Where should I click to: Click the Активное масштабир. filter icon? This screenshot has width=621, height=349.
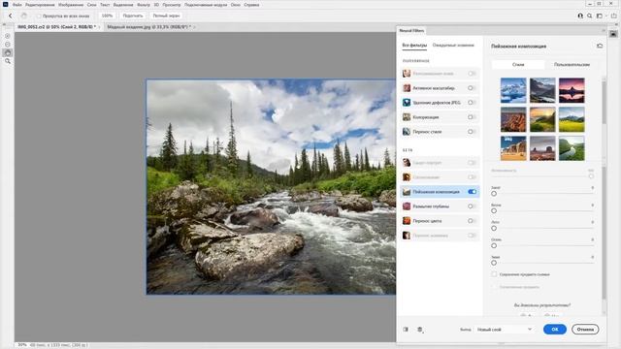tap(407, 88)
